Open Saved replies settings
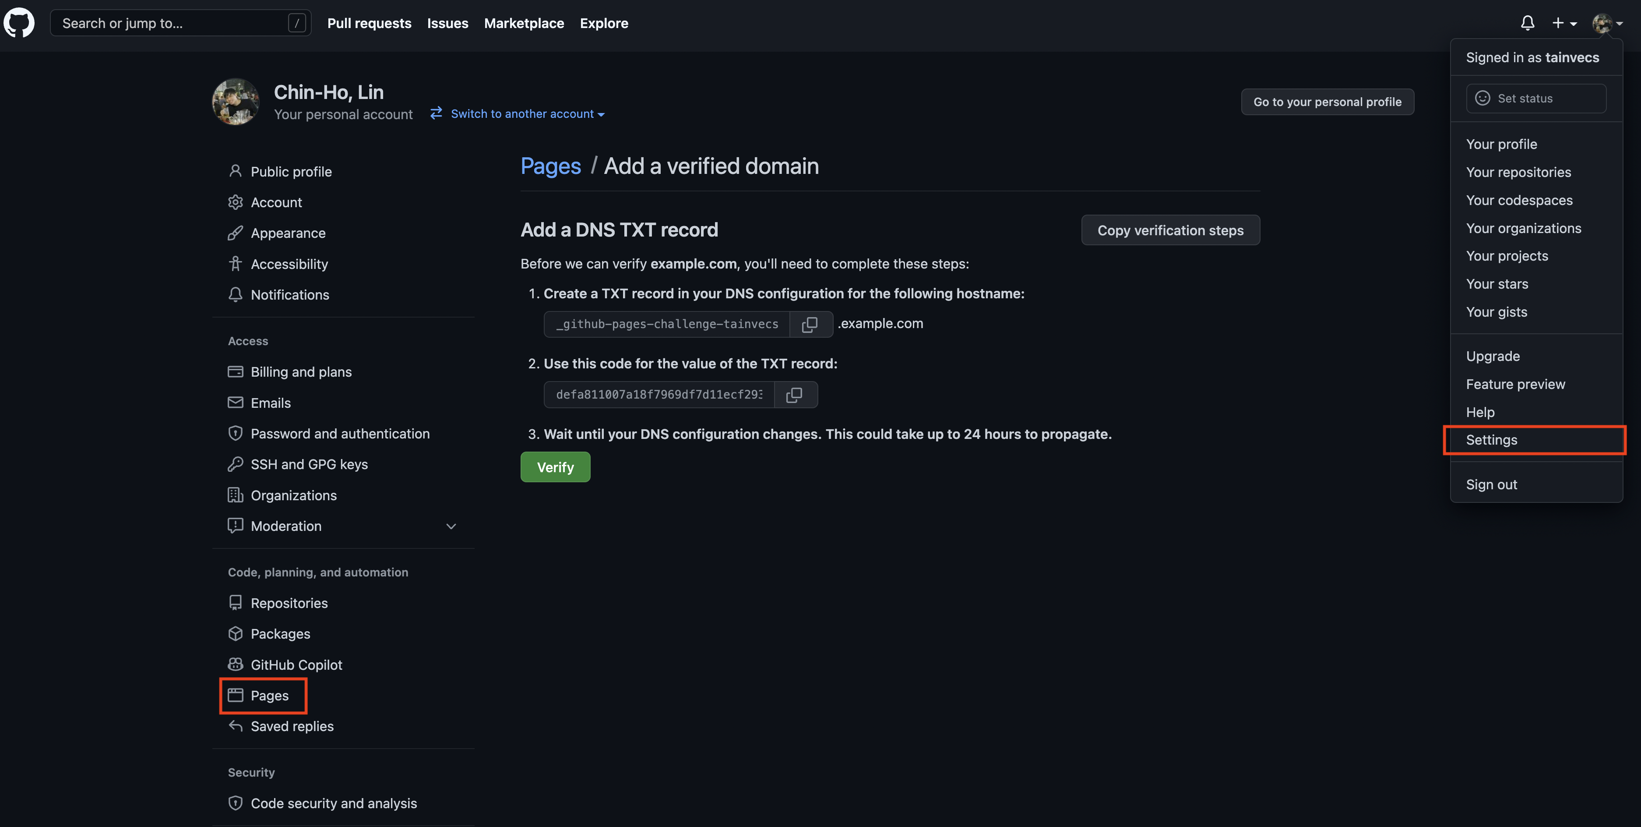The height and width of the screenshot is (827, 1641). tap(292, 726)
